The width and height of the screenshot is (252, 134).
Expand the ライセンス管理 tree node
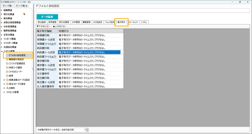(x=4, y=92)
